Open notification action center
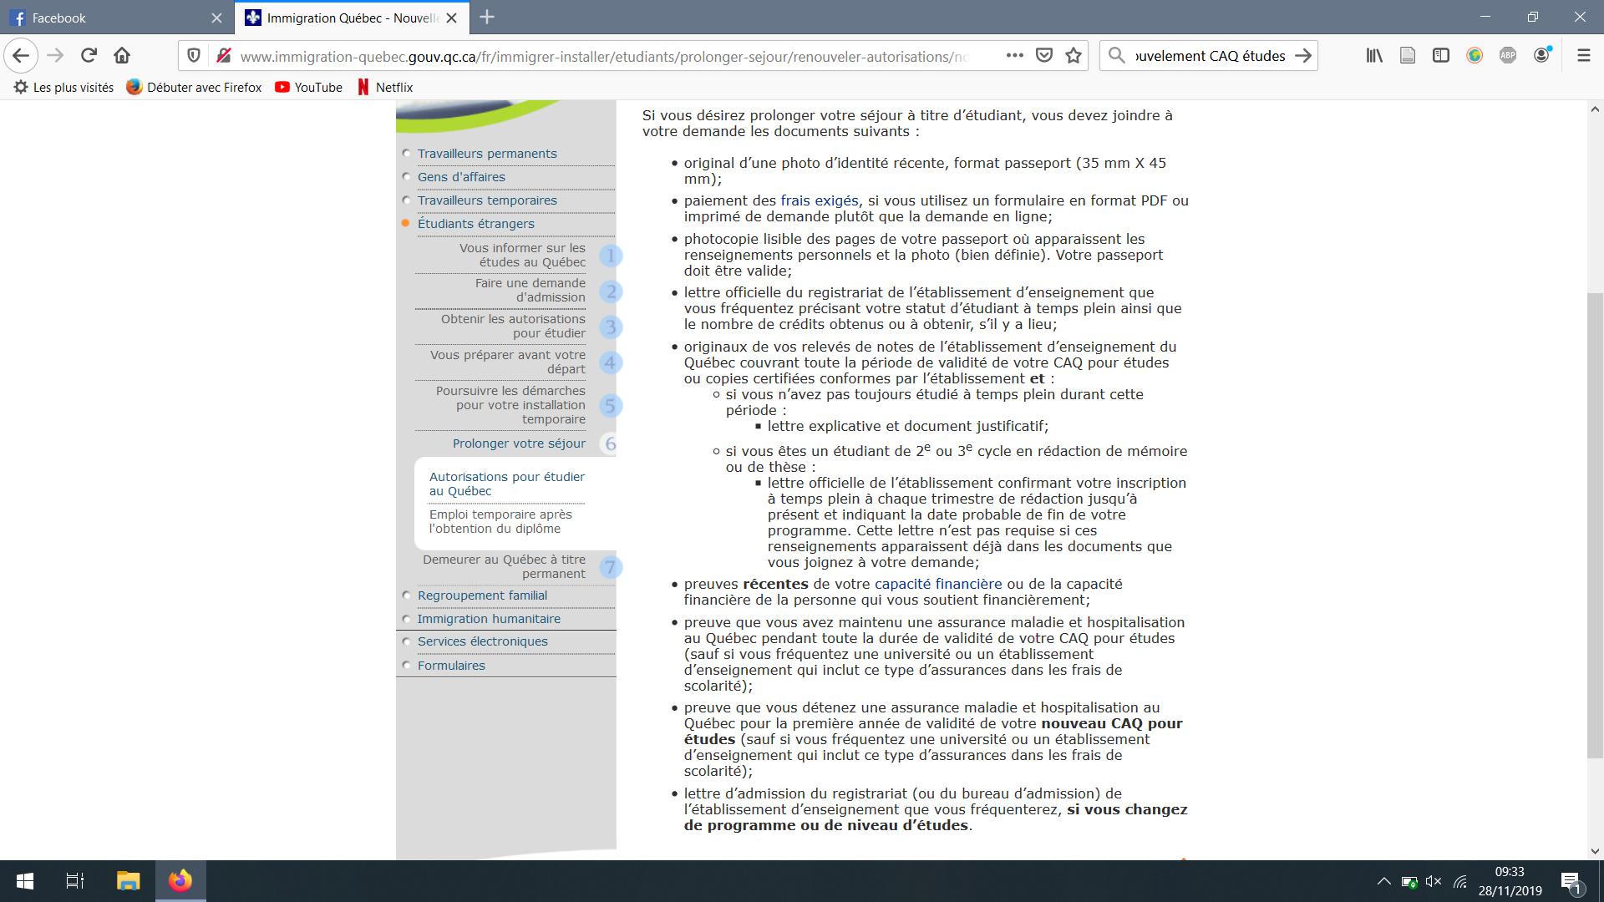The width and height of the screenshot is (1604, 902). [1571, 881]
